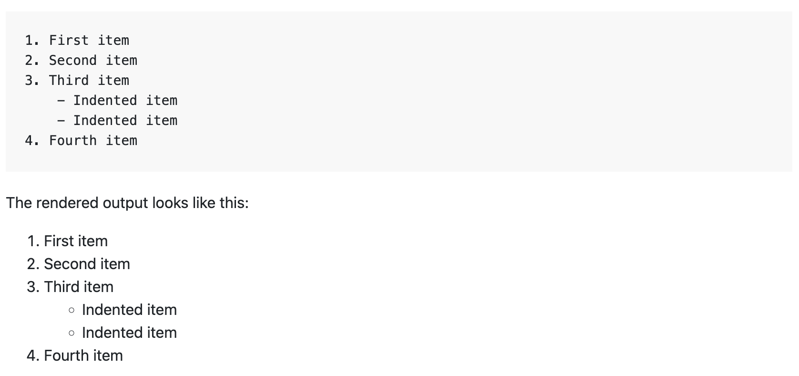Image resolution: width=799 pixels, height=376 pixels.
Task: Click rendered list entry 'First item'
Action: (x=76, y=241)
